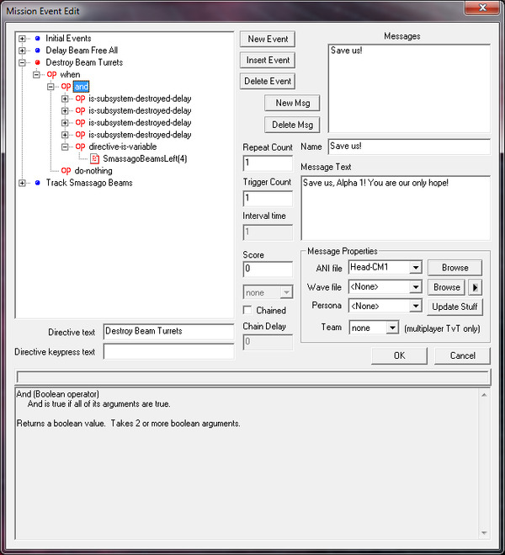Open the Team dropdown
Viewport: 505px width, 555px height.
click(x=391, y=328)
